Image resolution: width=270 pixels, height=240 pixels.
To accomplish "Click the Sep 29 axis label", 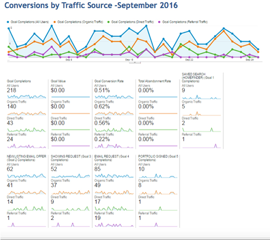I will point(249,60).
